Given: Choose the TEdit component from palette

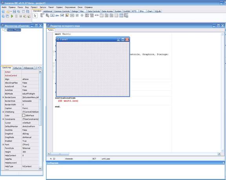Looking at the screenshot, I should click(x=62, y=15).
